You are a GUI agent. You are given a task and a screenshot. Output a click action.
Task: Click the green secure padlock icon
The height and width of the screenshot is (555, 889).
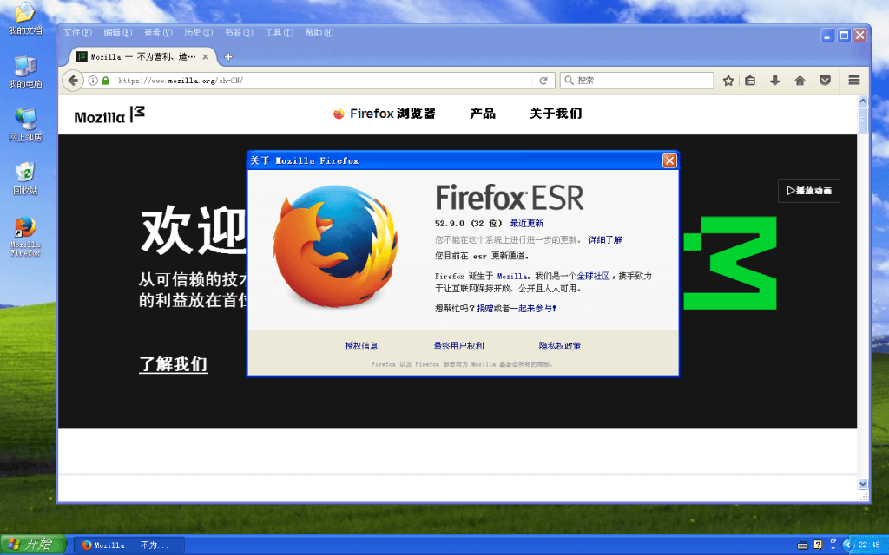[x=105, y=81]
